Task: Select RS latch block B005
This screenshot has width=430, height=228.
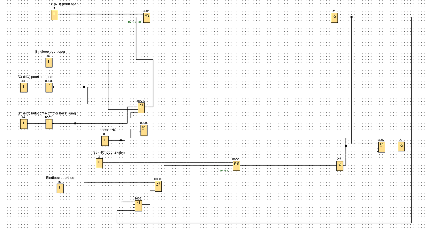Action: tap(236, 166)
